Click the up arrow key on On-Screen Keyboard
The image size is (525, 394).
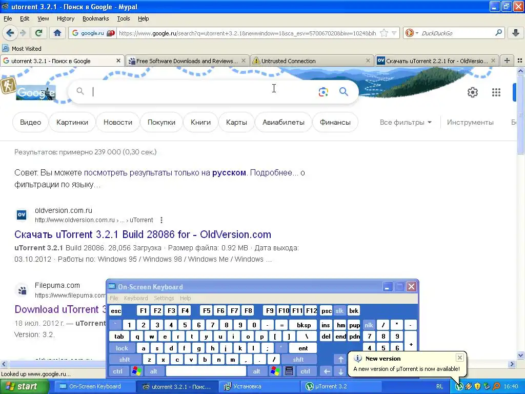coord(340,360)
